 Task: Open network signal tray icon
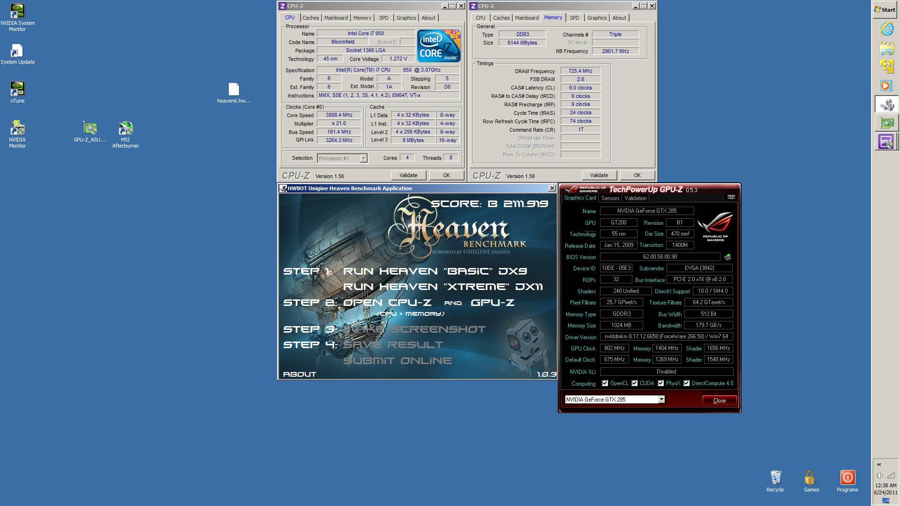pyautogui.click(x=891, y=476)
